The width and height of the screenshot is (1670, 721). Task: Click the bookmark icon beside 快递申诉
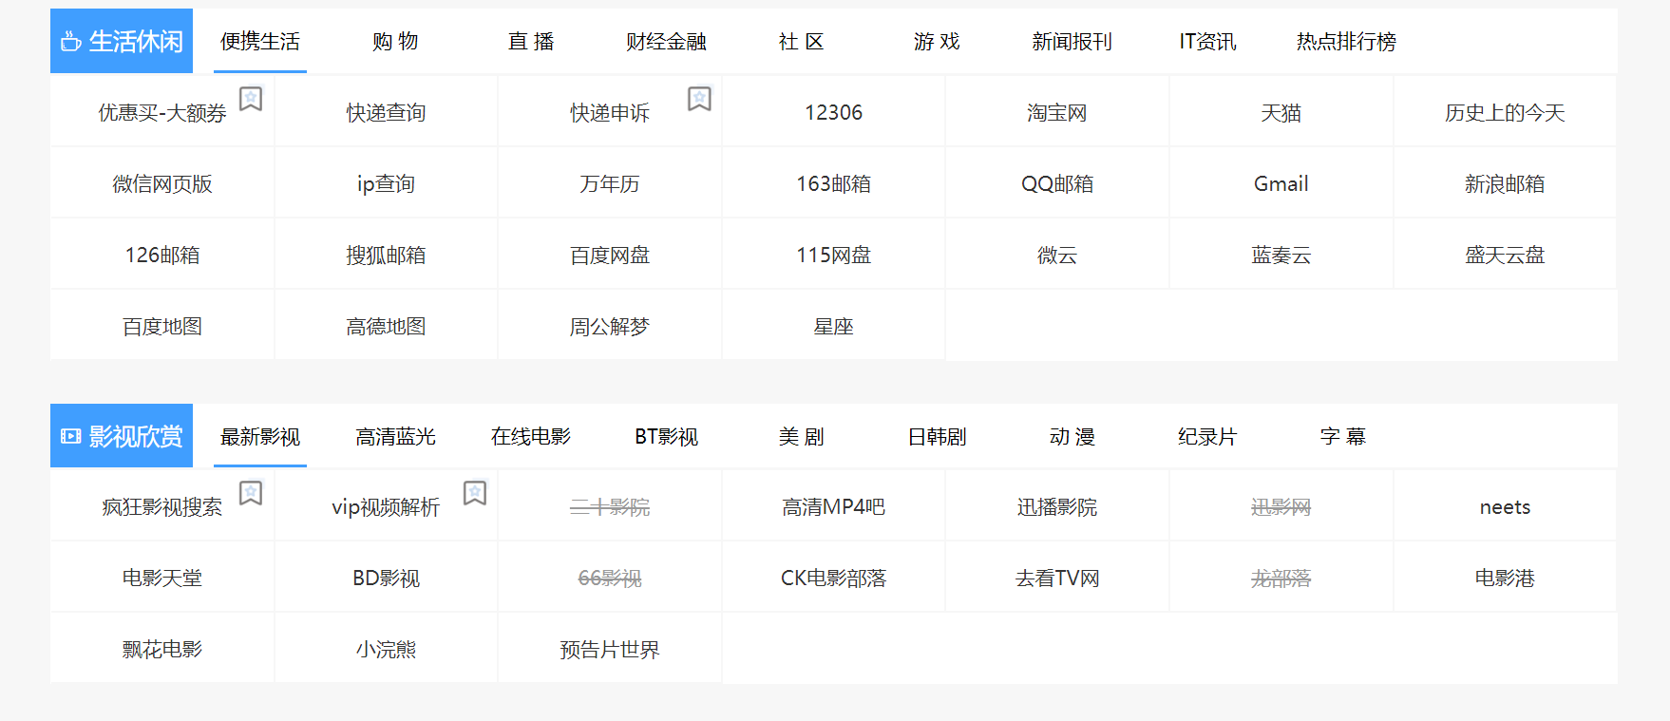click(x=699, y=99)
